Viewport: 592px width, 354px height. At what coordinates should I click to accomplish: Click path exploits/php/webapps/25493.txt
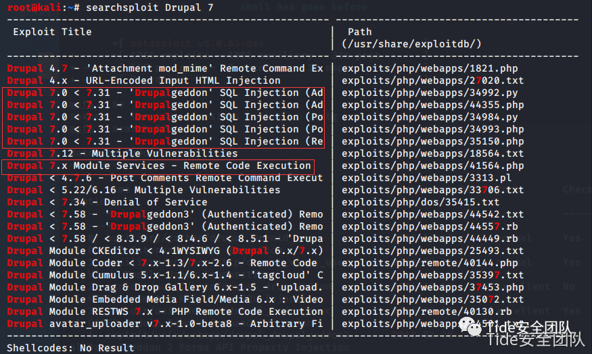[x=433, y=251]
